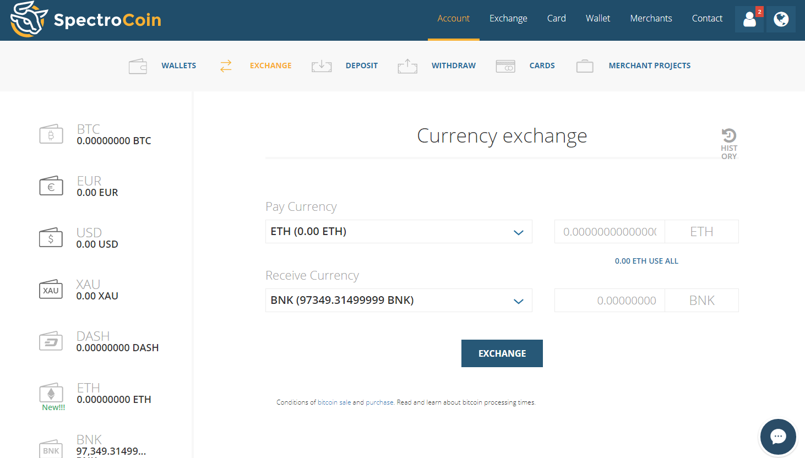The height and width of the screenshot is (458, 805).
Task: Click the user profile icon with notification badge
Action: [749, 19]
